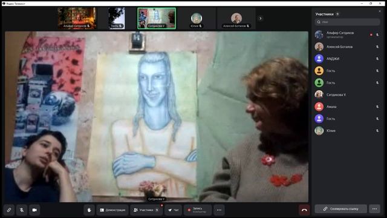Open more options next to Скопировать ссылку
This screenshot has width=387, height=218.
click(x=375, y=209)
